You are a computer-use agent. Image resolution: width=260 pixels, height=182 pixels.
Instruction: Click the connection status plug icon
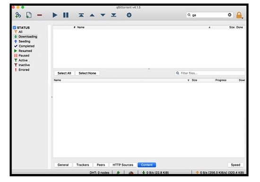click(x=118, y=173)
